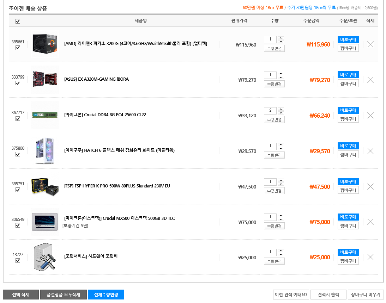Uncheck the checkbox for item 367717
Image resolution: width=386 pixels, height=303 pixels.
click(x=18, y=119)
